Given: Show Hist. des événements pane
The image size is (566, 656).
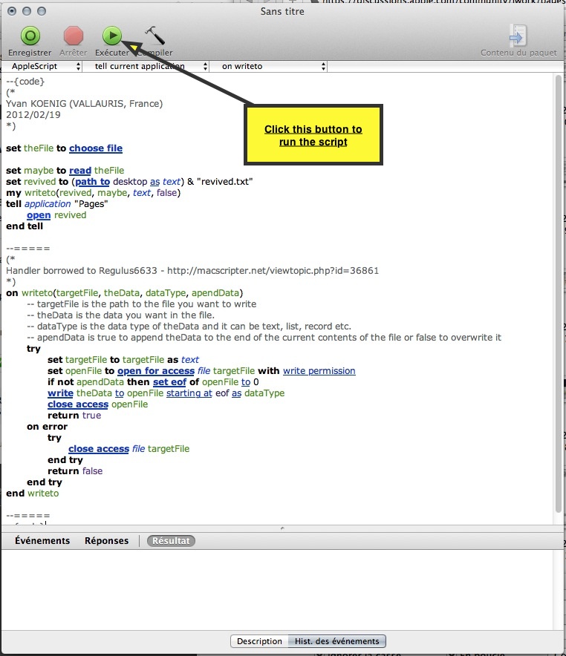Looking at the screenshot, I should click(x=336, y=641).
